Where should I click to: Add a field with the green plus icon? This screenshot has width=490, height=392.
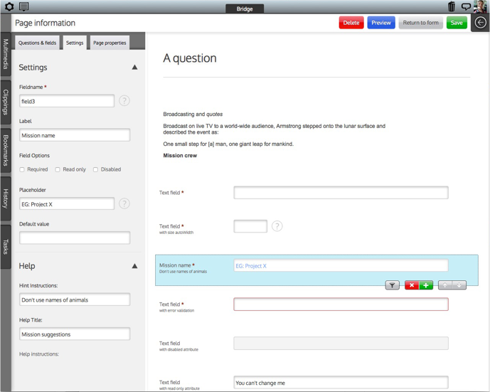pos(426,285)
